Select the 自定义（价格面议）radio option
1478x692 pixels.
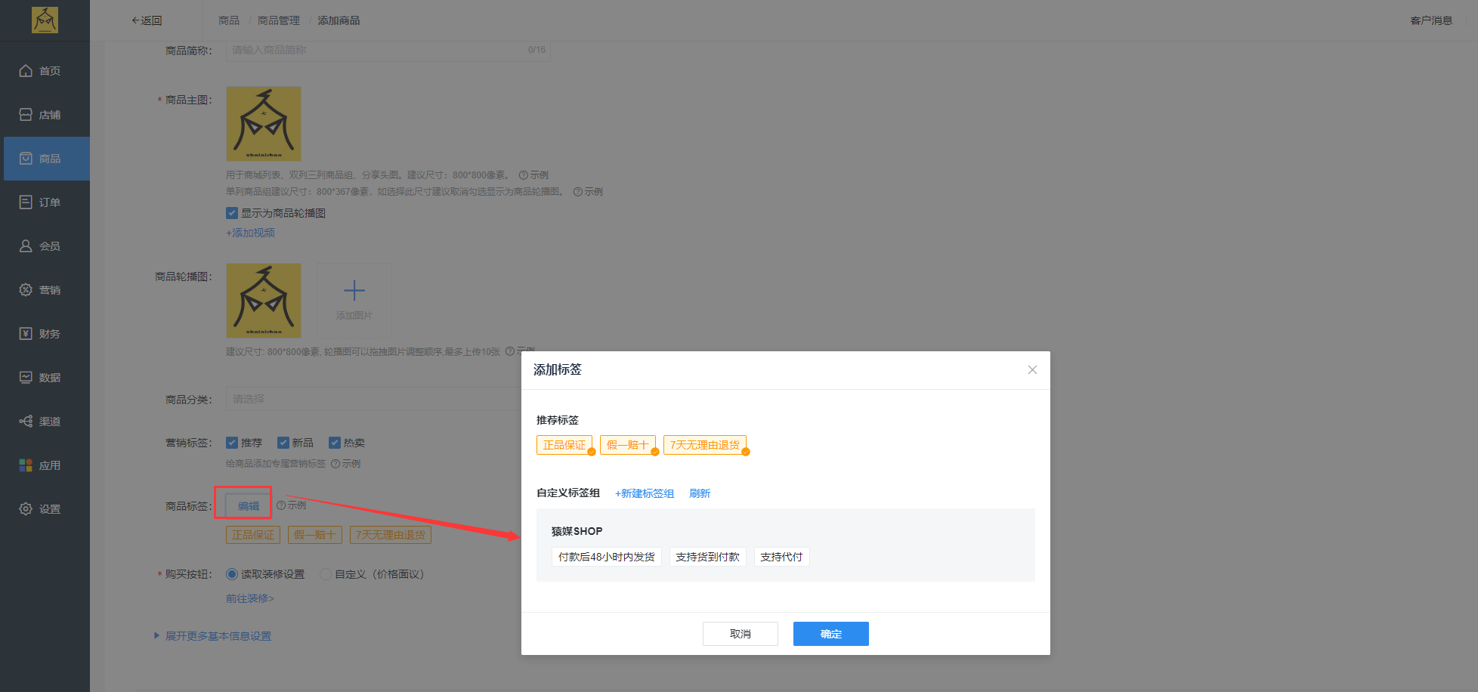(325, 574)
